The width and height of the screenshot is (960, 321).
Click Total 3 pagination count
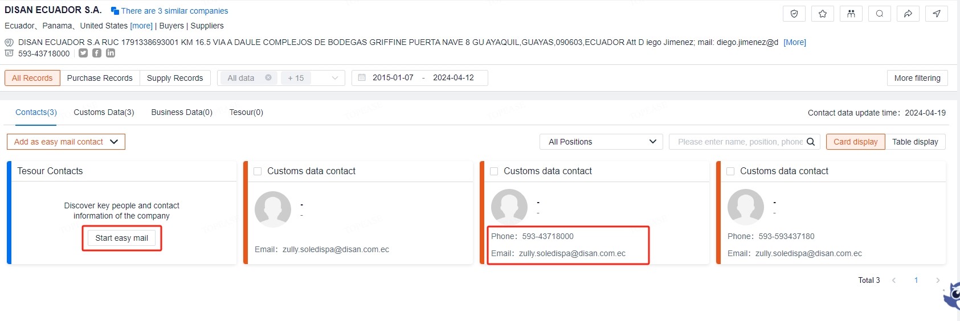pyautogui.click(x=869, y=280)
